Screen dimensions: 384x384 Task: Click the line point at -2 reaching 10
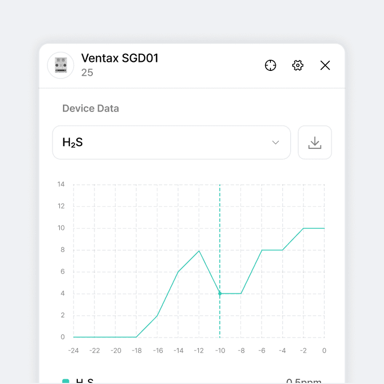[x=303, y=228]
